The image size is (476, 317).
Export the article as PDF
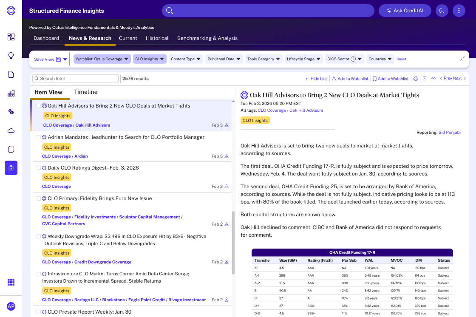pos(425,79)
